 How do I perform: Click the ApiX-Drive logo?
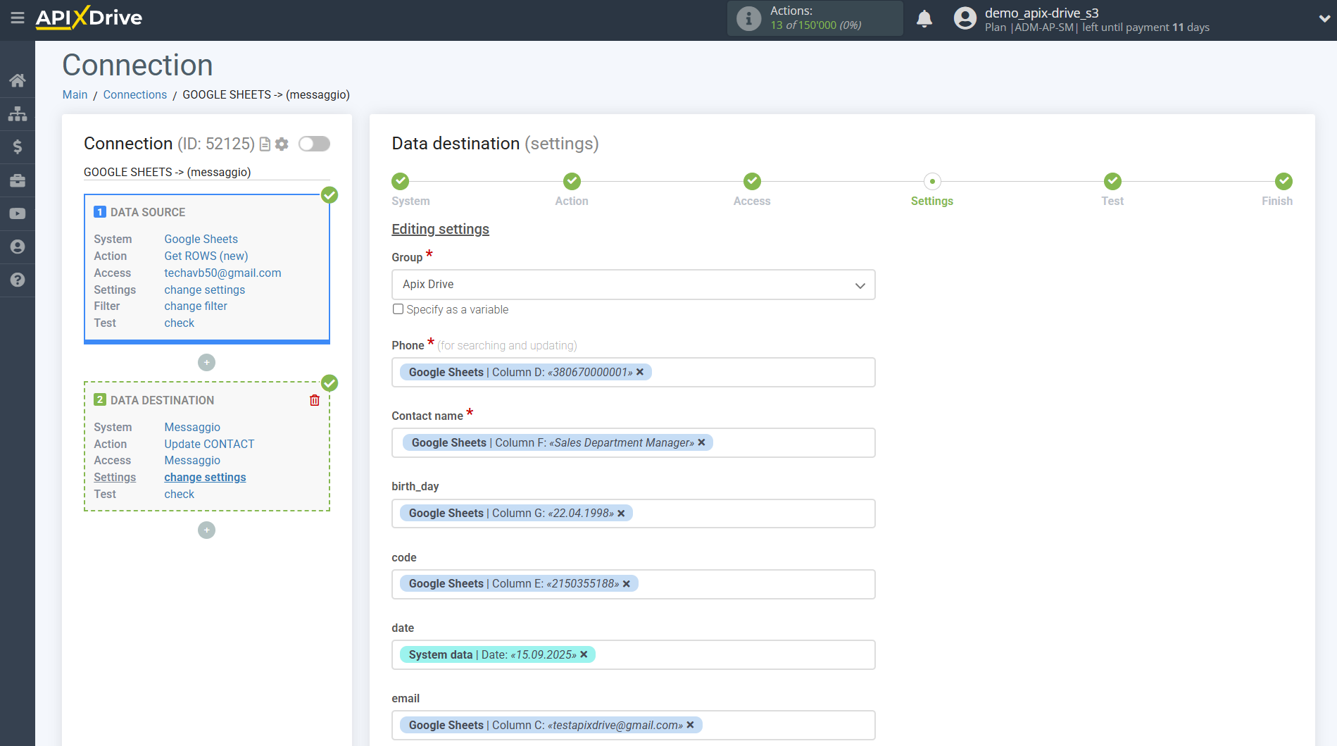[89, 18]
